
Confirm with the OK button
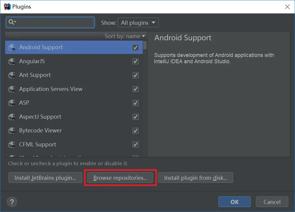pyautogui.click(x=234, y=202)
